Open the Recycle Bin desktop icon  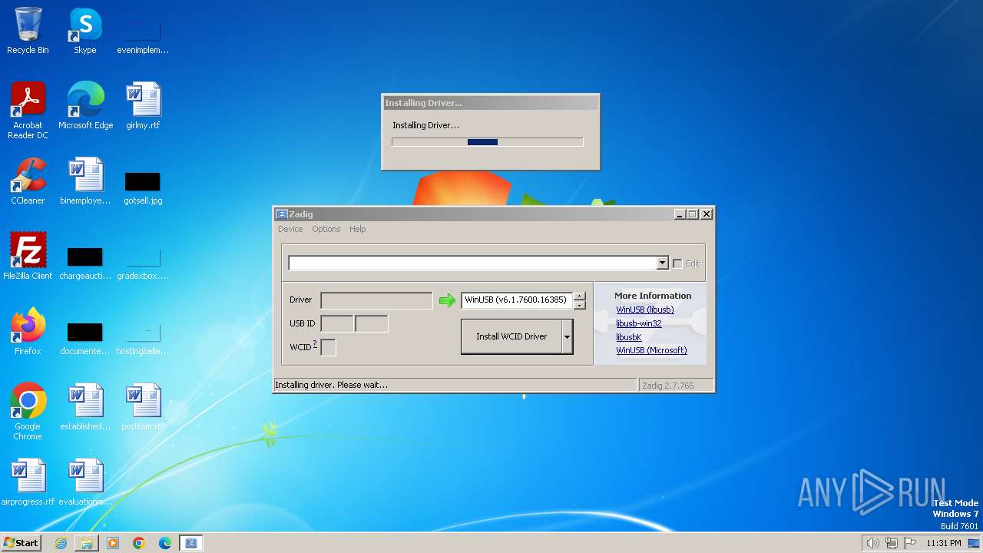28,31
